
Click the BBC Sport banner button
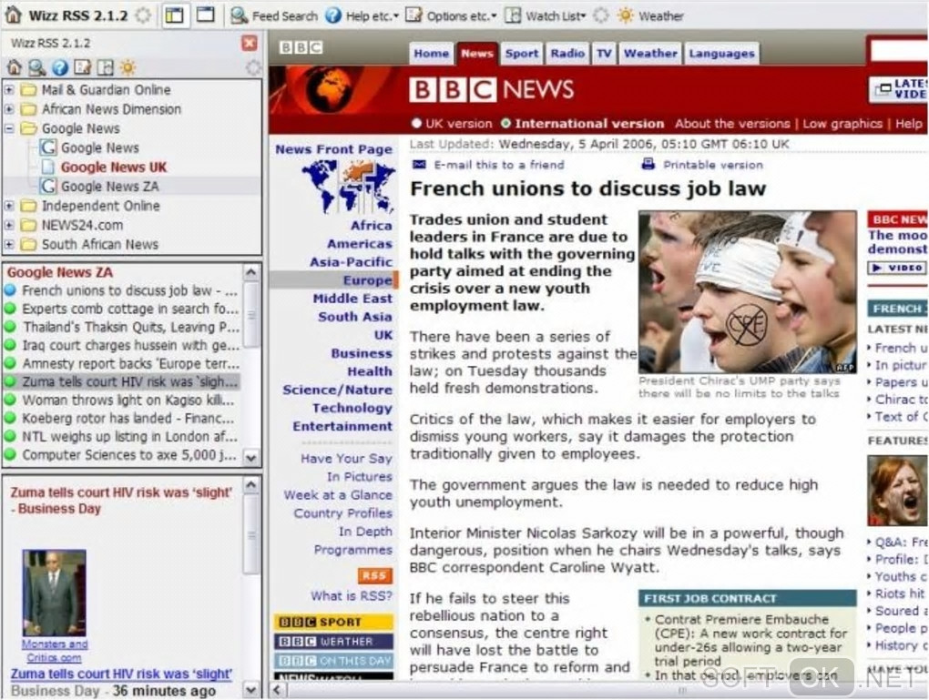coord(333,622)
